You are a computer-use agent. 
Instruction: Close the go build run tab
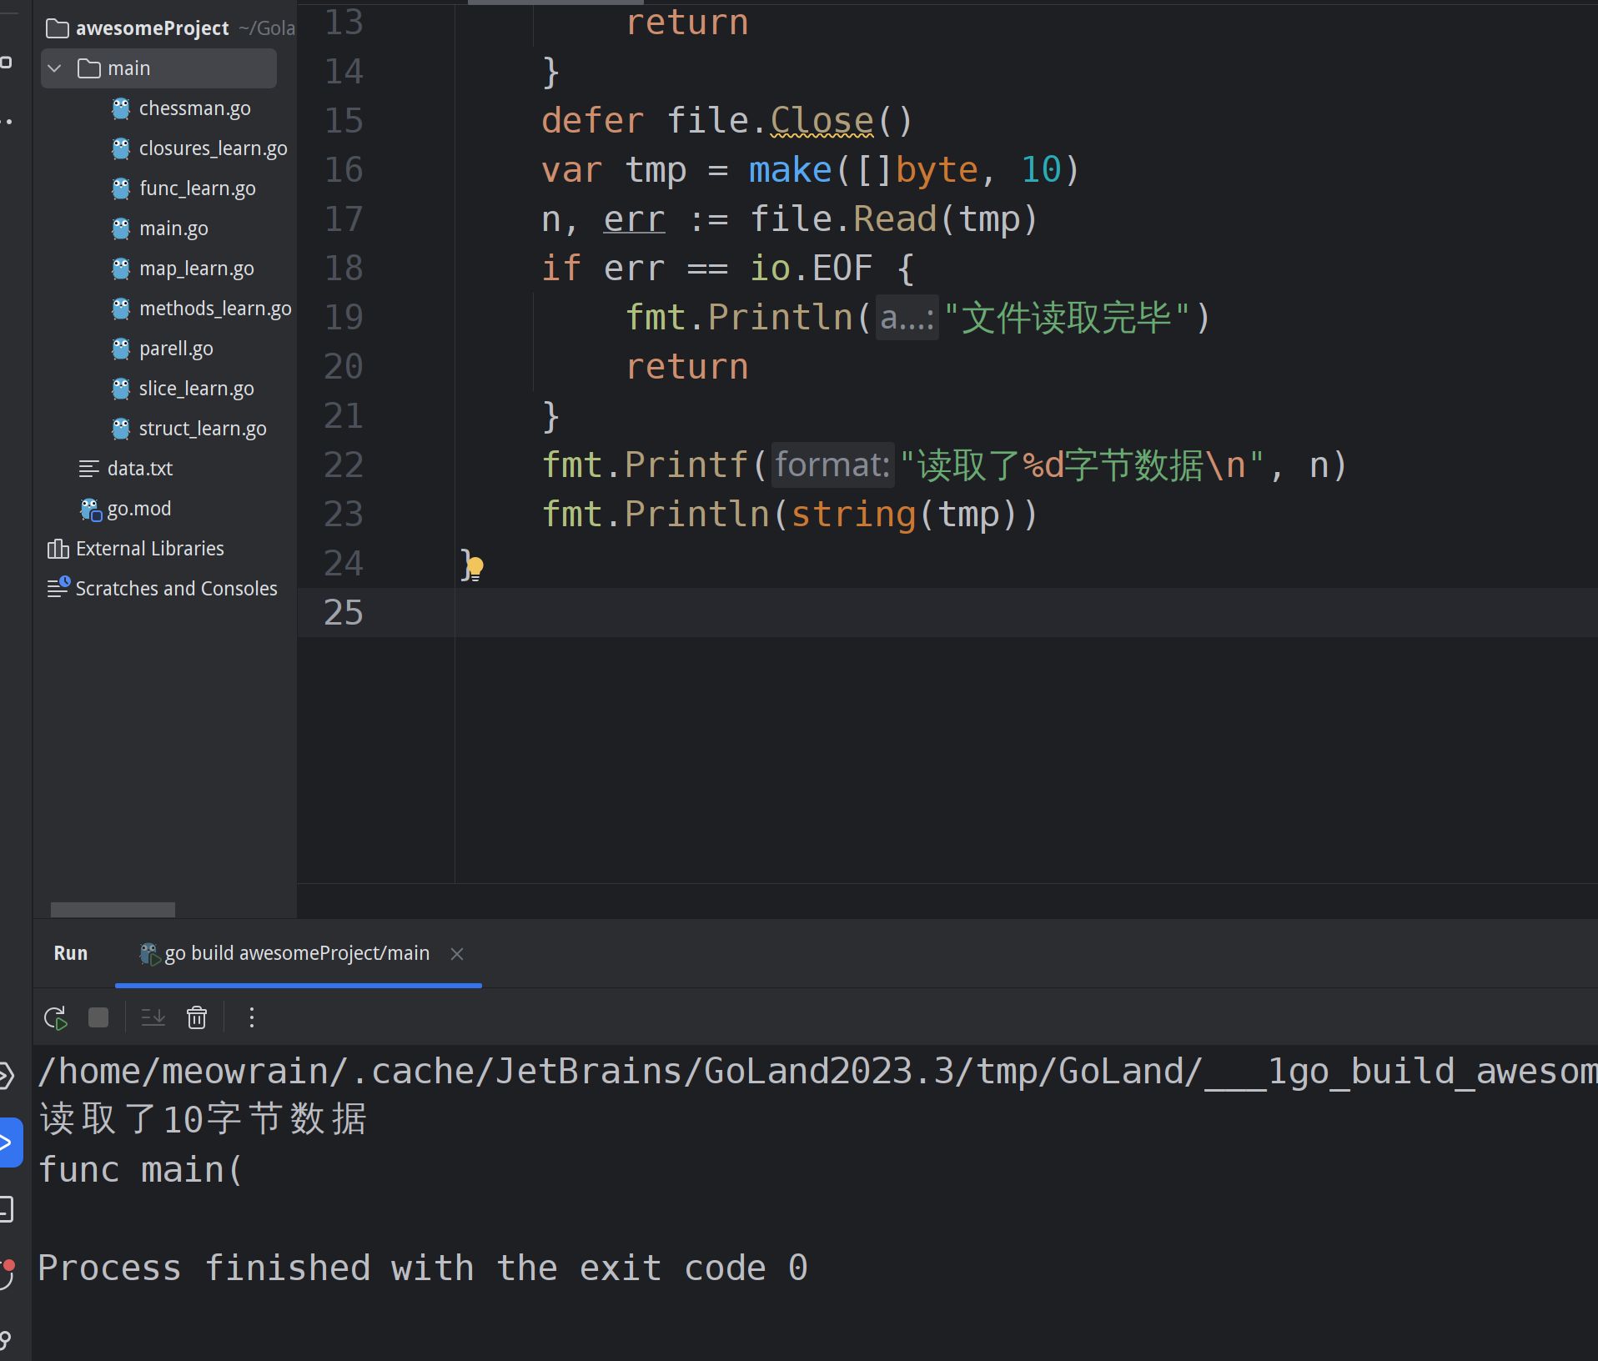[457, 954]
